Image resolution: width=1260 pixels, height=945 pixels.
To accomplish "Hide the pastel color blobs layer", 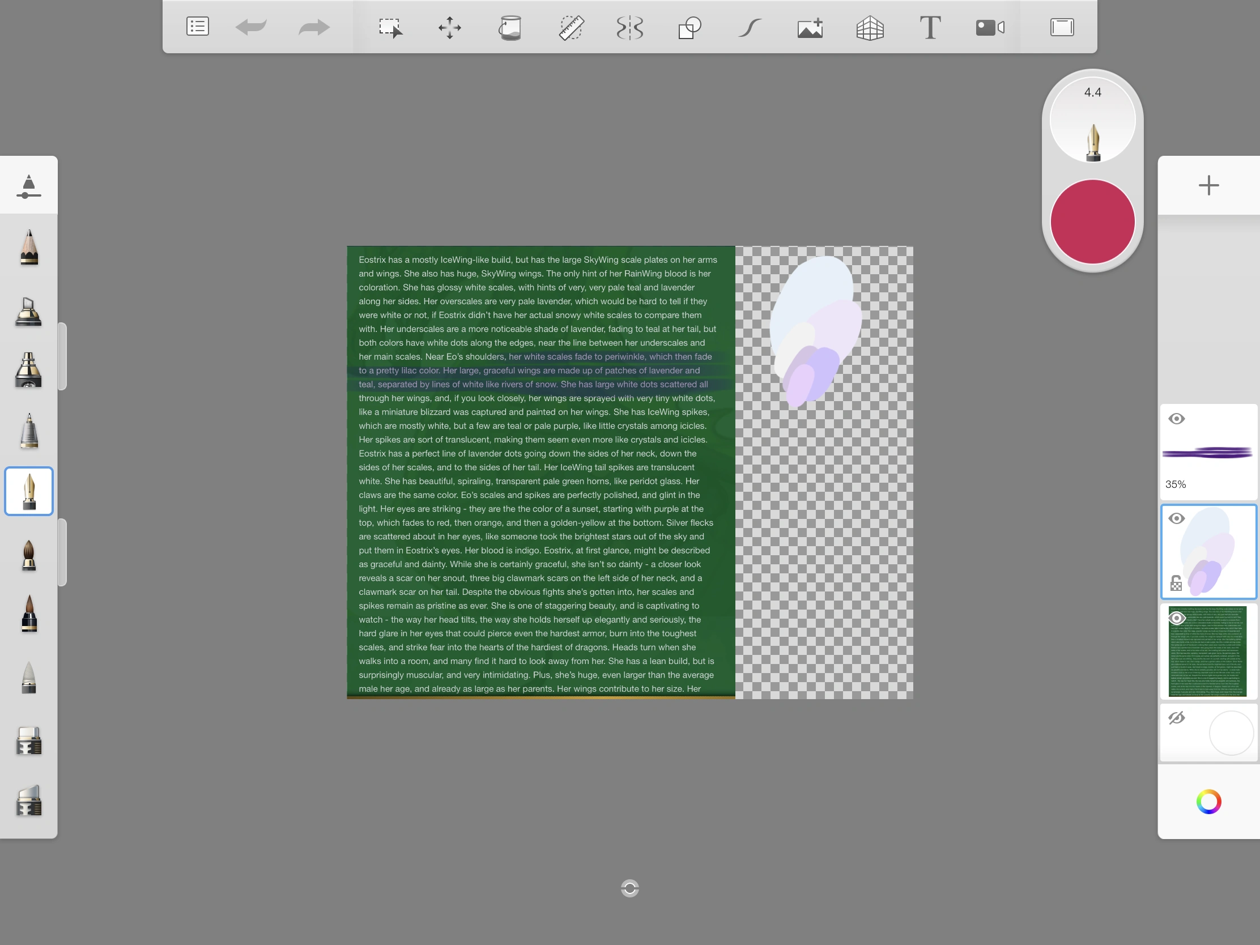I will [x=1176, y=518].
